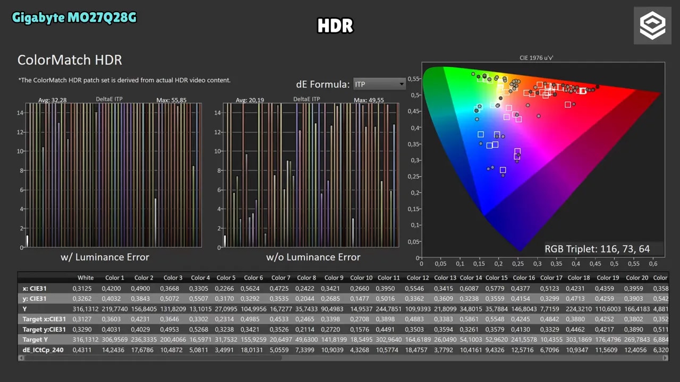Select the Color 20 column header

637,277
